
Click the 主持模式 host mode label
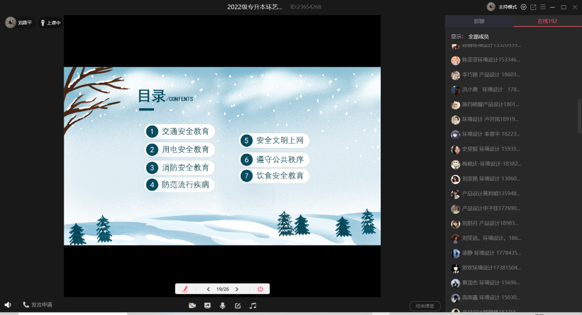pyautogui.click(x=507, y=7)
